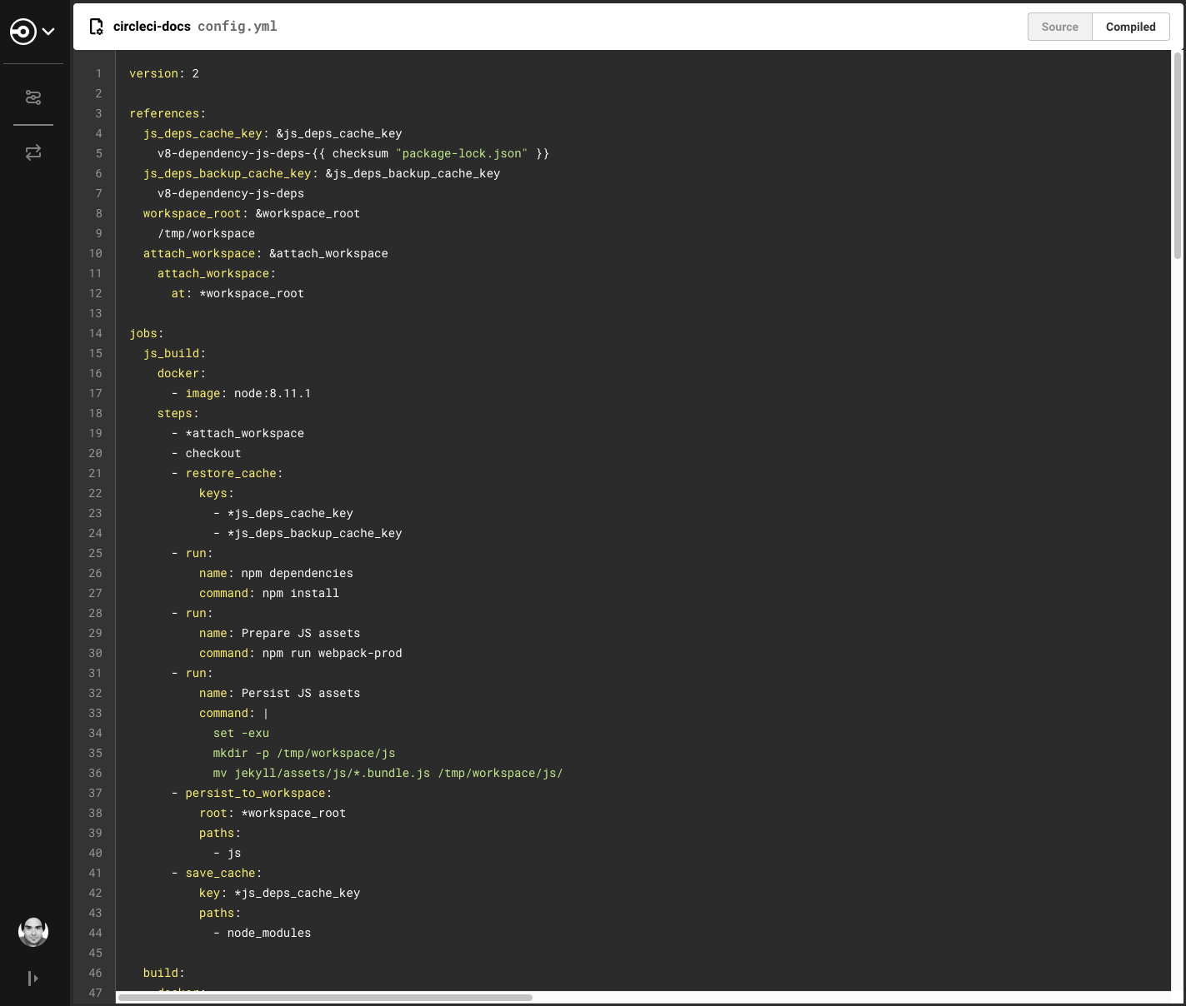Click the CircleCI logo icon
Viewport: 1186px width, 1006px height.
pos(23,32)
